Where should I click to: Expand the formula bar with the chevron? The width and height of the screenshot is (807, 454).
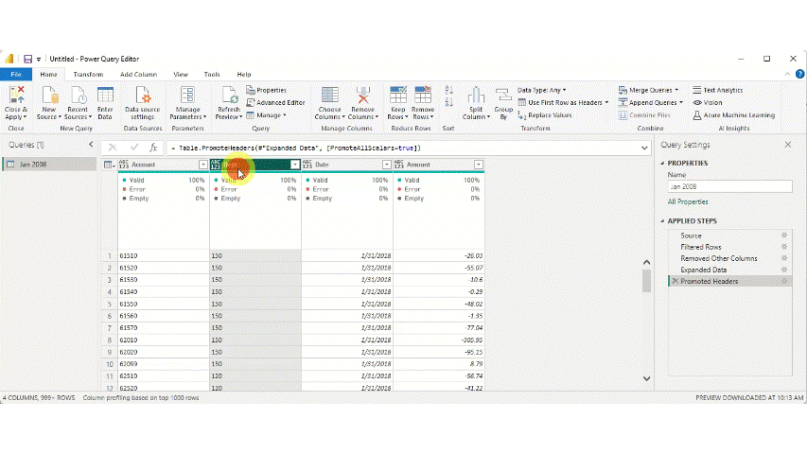point(643,148)
